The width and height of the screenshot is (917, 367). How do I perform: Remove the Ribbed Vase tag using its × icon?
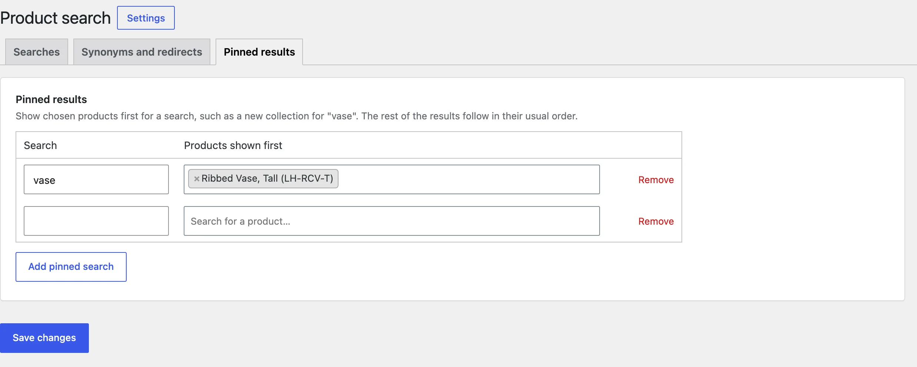pyautogui.click(x=197, y=179)
